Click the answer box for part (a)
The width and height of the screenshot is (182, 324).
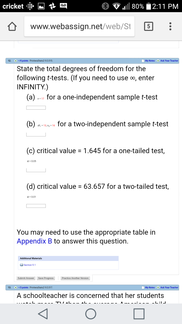36,108
